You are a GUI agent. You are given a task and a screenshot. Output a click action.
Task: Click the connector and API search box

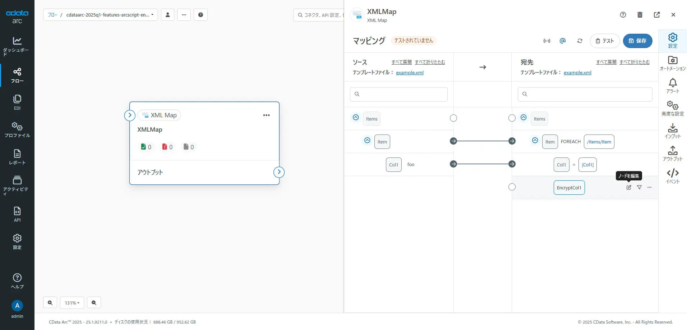pos(318,15)
